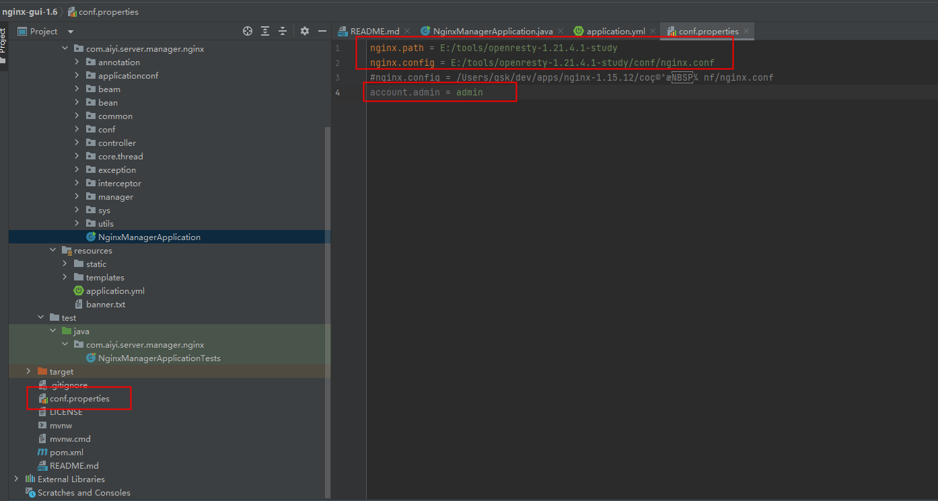Click the vertical Project tool window button
The height and width of the screenshot is (501, 938).
tap(3, 40)
